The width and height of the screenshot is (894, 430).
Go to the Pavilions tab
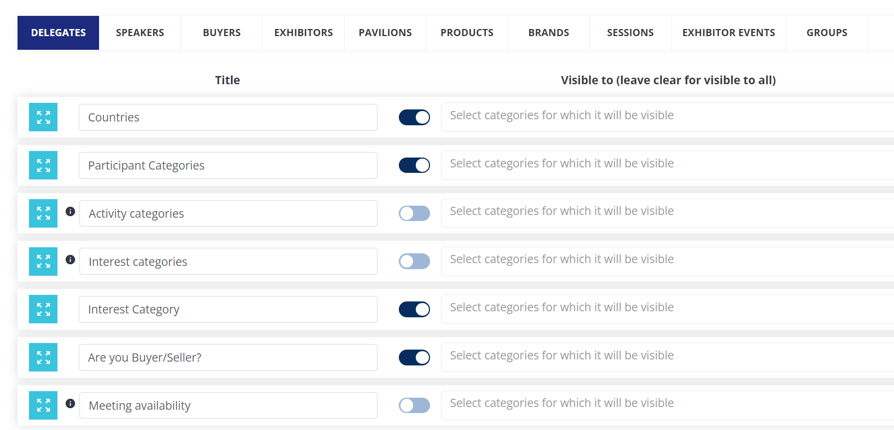pos(385,33)
